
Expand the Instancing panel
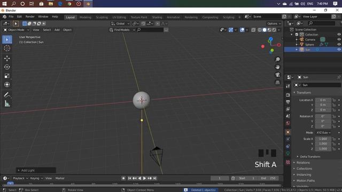coord(304,175)
